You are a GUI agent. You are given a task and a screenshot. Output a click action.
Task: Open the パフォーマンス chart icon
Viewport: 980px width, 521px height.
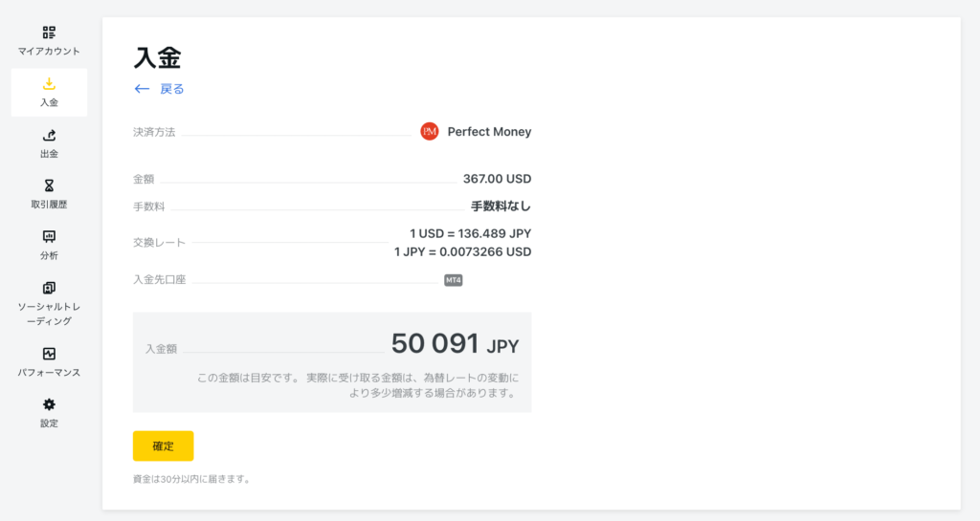click(49, 354)
